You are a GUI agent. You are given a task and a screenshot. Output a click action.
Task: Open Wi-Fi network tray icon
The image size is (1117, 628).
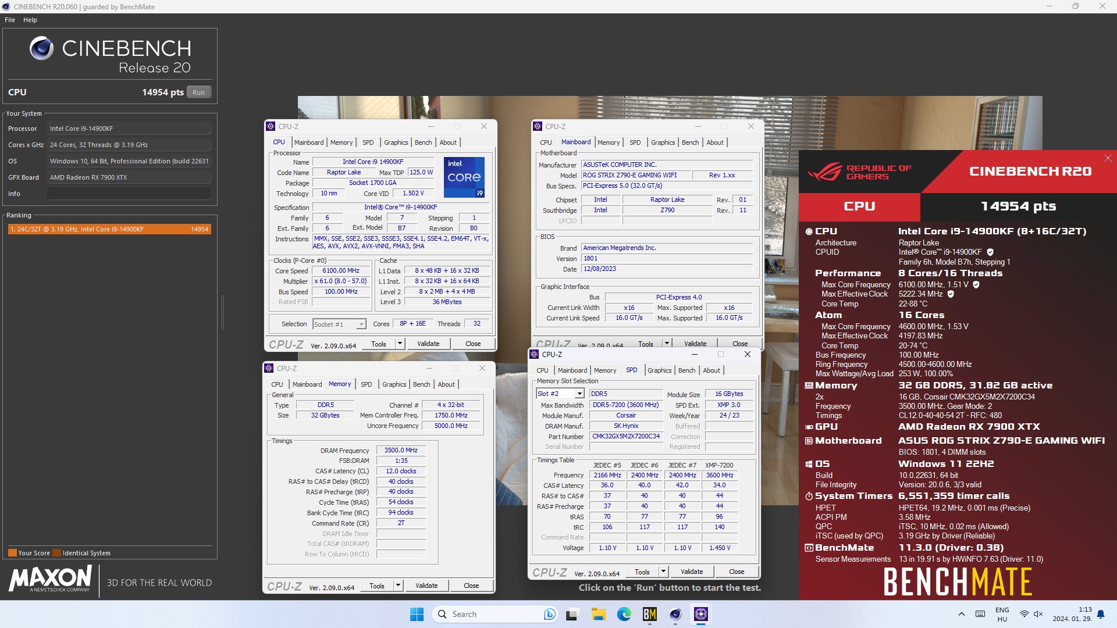tap(1024, 614)
